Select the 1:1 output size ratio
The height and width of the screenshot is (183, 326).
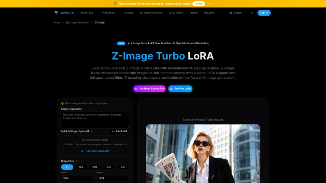(67, 167)
